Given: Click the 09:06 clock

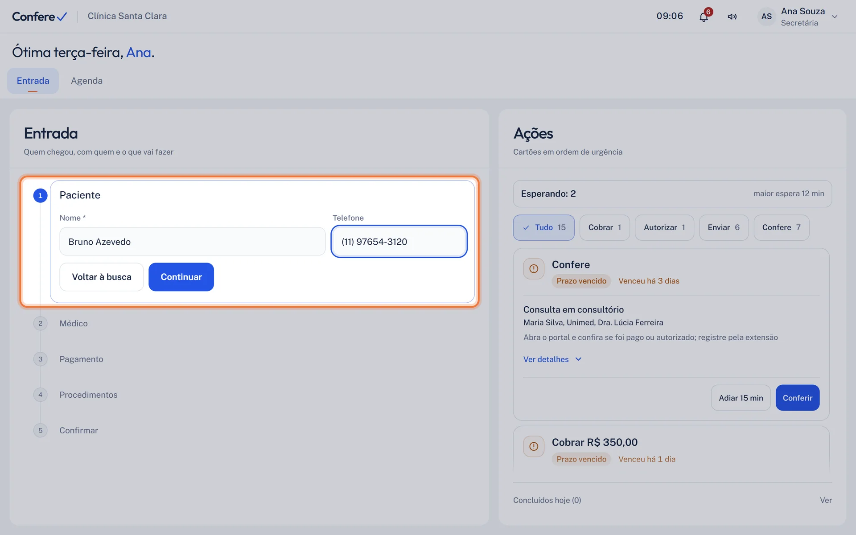Looking at the screenshot, I should coord(670,16).
